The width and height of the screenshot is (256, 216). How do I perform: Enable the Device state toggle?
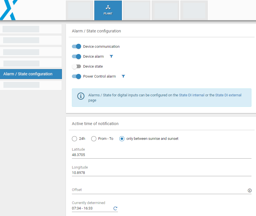tap(76, 67)
